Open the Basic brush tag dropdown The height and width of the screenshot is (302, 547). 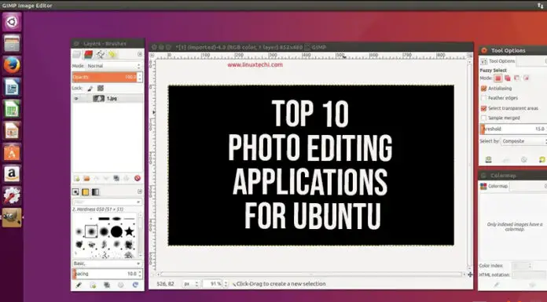107,264
